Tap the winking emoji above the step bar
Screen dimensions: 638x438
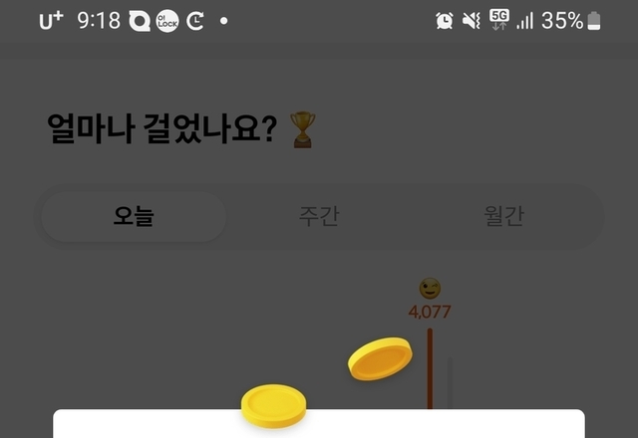(430, 288)
